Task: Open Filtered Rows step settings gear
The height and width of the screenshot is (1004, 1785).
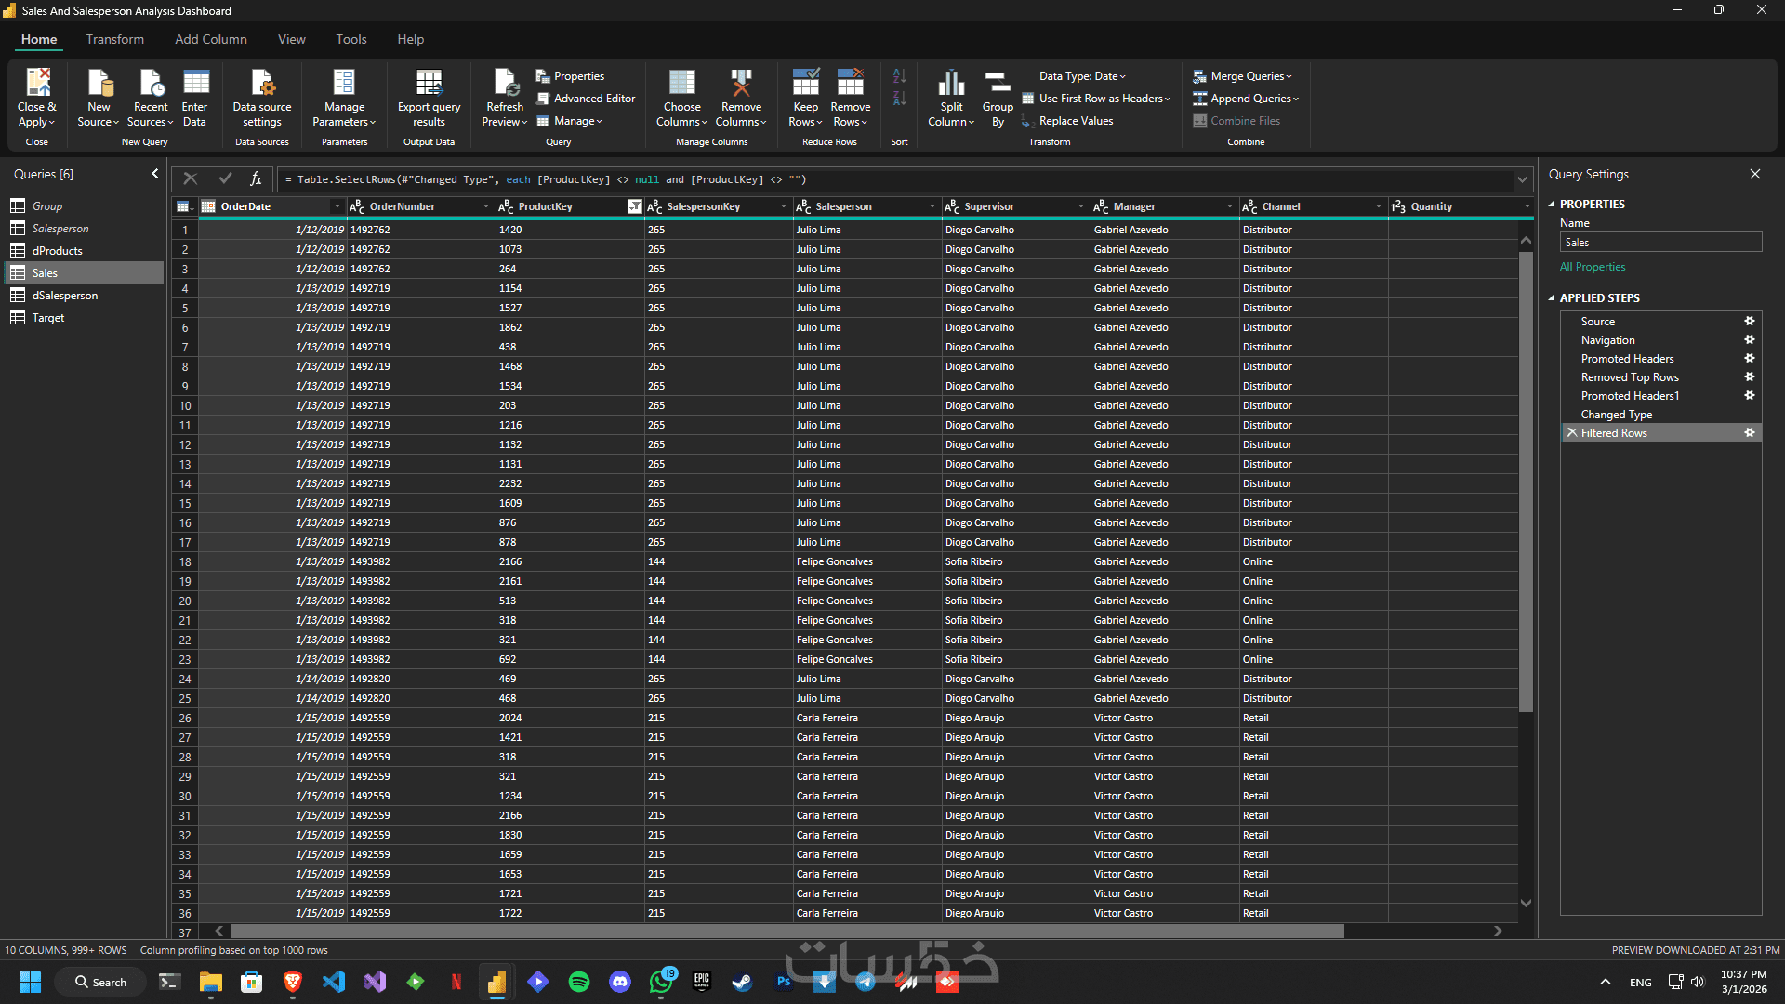Action: (x=1749, y=433)
